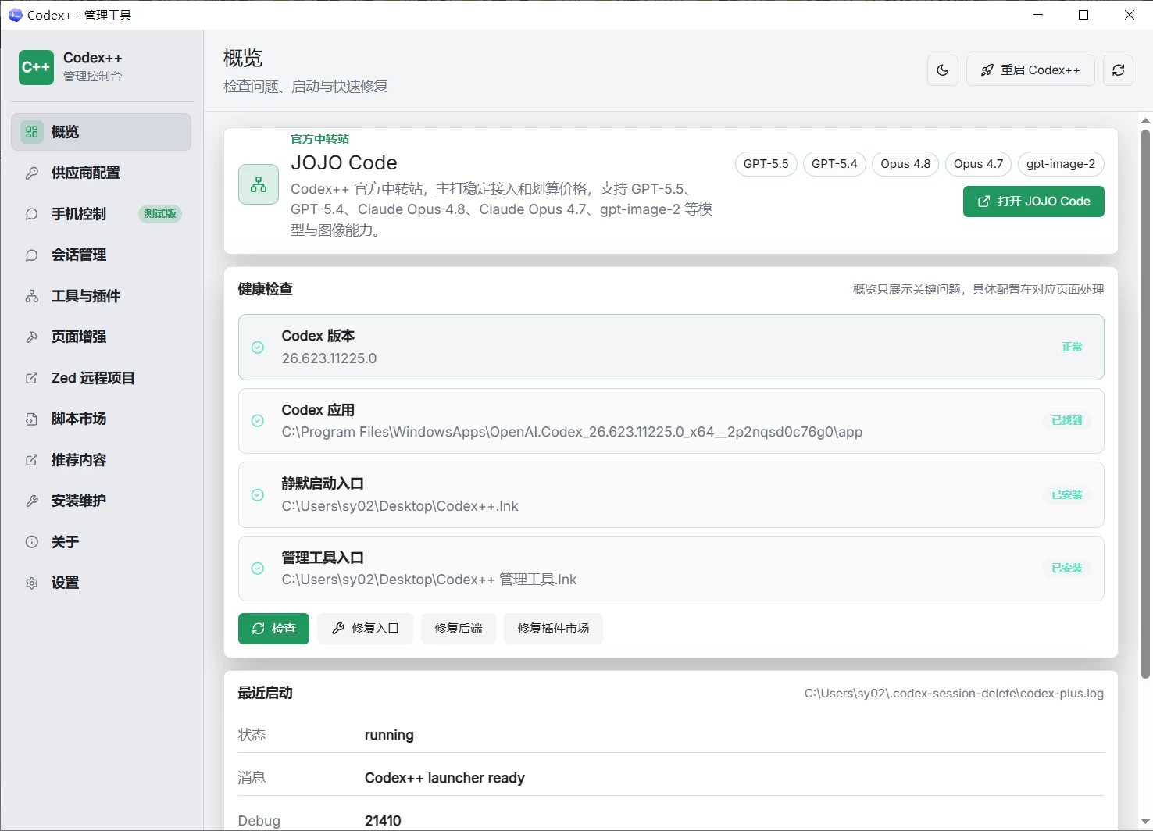The width and height of the screenshot is (1153, 831).
Task: Toggle dark mode with the moon icon
Action: pyautogui.click(x=943, y=70)
